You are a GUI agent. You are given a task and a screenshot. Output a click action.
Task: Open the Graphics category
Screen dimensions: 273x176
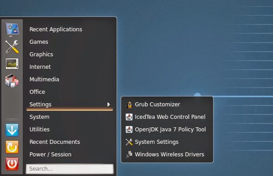[x=41, y=54]
